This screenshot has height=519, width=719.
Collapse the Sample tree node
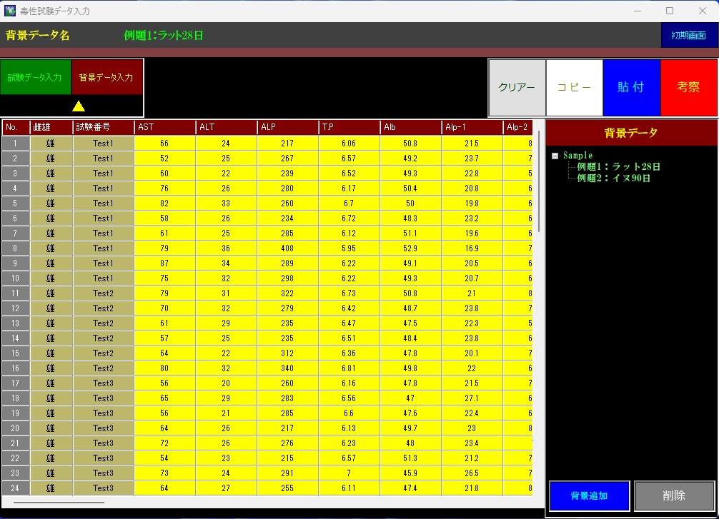click(555, 156)
